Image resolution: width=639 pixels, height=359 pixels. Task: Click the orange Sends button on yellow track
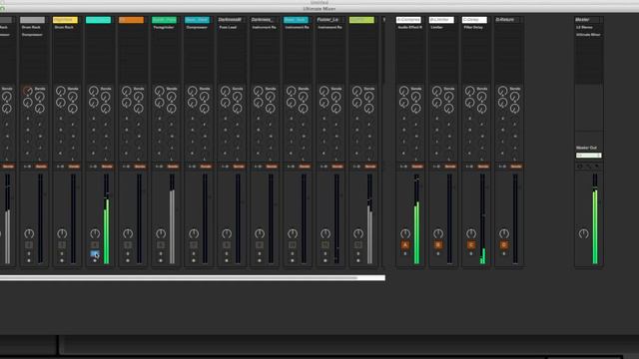point(74,167)
